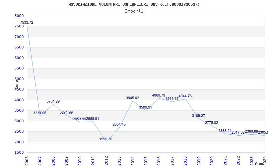This screenshot has width=268, height=167.
Task: Click the 4000 value on the y-axis
Action: [x=19, y=100]
